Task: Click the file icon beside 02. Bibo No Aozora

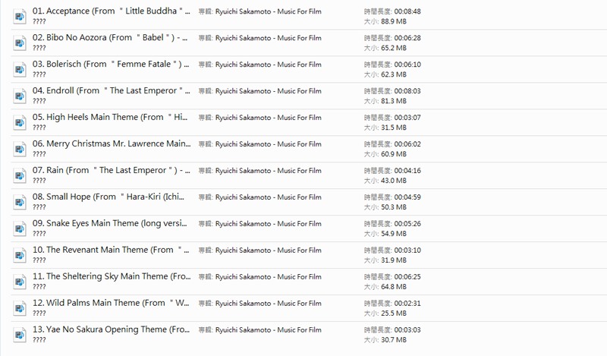Action: (x=20, y=43)
